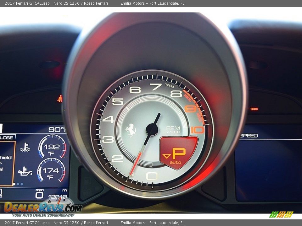Viewport: 302px width, 226px height.
Task: Tap the seatbelt warning indicator light
Action: click(x=60, y=99)
